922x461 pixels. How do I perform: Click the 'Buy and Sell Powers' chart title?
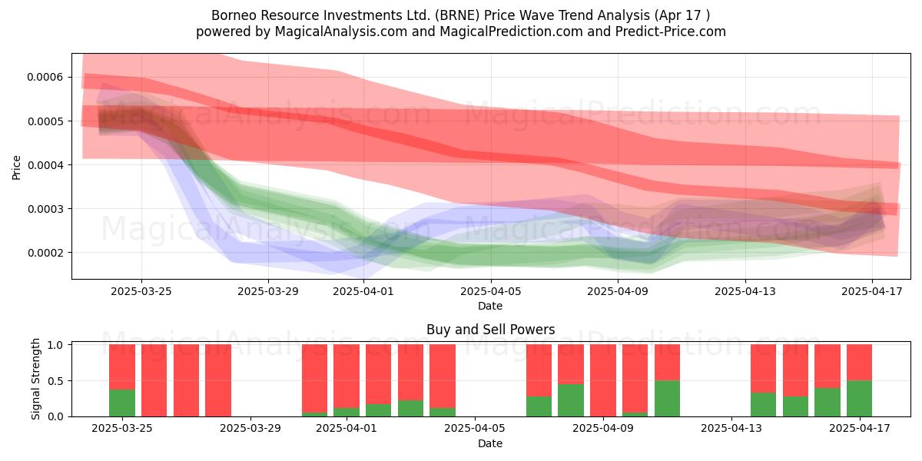490,330
